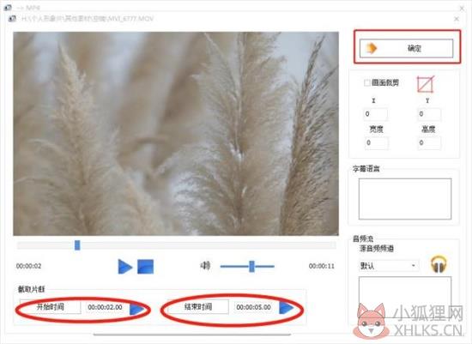Click the blue arrow after end time
The width and height of the screenshot is (472, 344).
tap(286, 307)
